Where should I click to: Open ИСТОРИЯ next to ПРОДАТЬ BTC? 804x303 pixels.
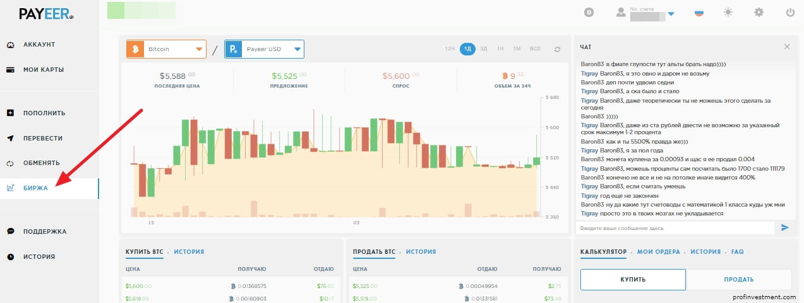[421, 252]
